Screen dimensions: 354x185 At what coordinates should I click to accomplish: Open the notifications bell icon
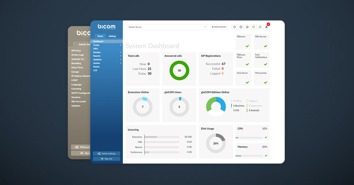pos(266,27)
